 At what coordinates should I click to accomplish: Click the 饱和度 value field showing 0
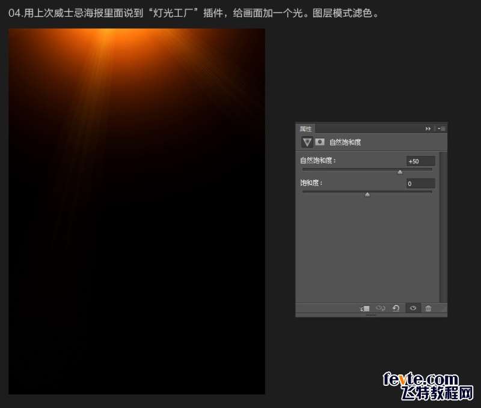point(420,184)
